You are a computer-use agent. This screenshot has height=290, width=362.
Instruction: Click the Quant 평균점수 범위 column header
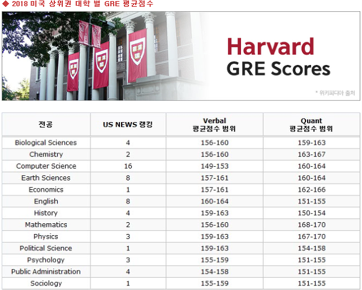point(312,124)
